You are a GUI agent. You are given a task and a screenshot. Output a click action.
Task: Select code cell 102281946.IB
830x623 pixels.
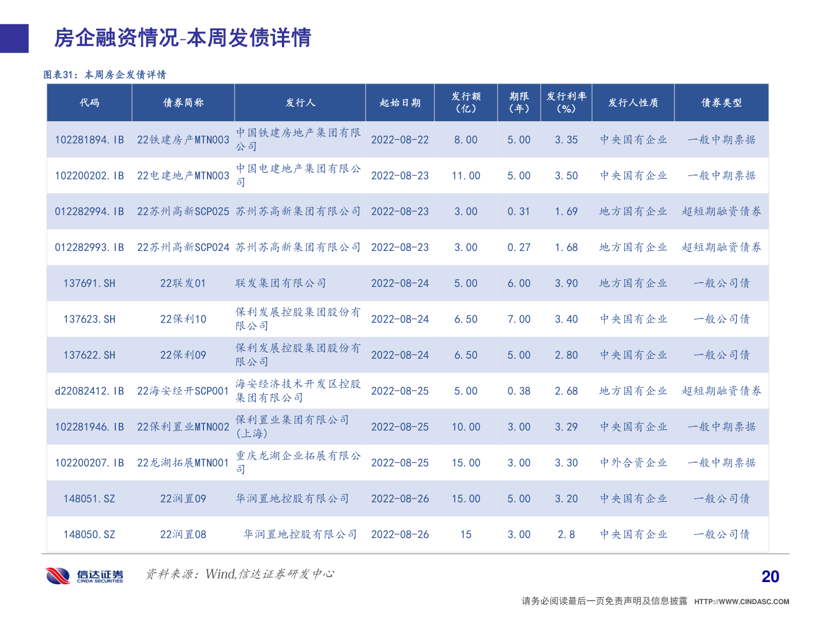click(89, 427)
